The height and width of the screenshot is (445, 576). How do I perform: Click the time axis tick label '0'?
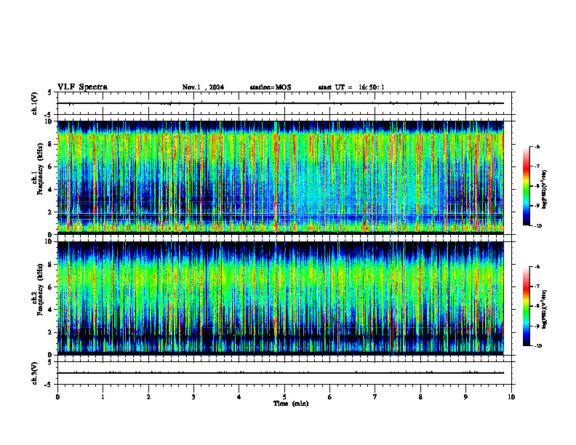point(57,397)
